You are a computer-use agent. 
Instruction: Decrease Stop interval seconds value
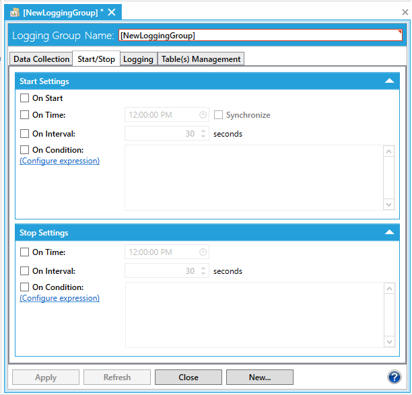203,274
